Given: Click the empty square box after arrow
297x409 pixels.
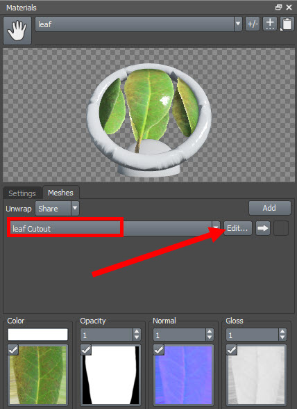Looking at the screenshot, I should tap(281, 228).
